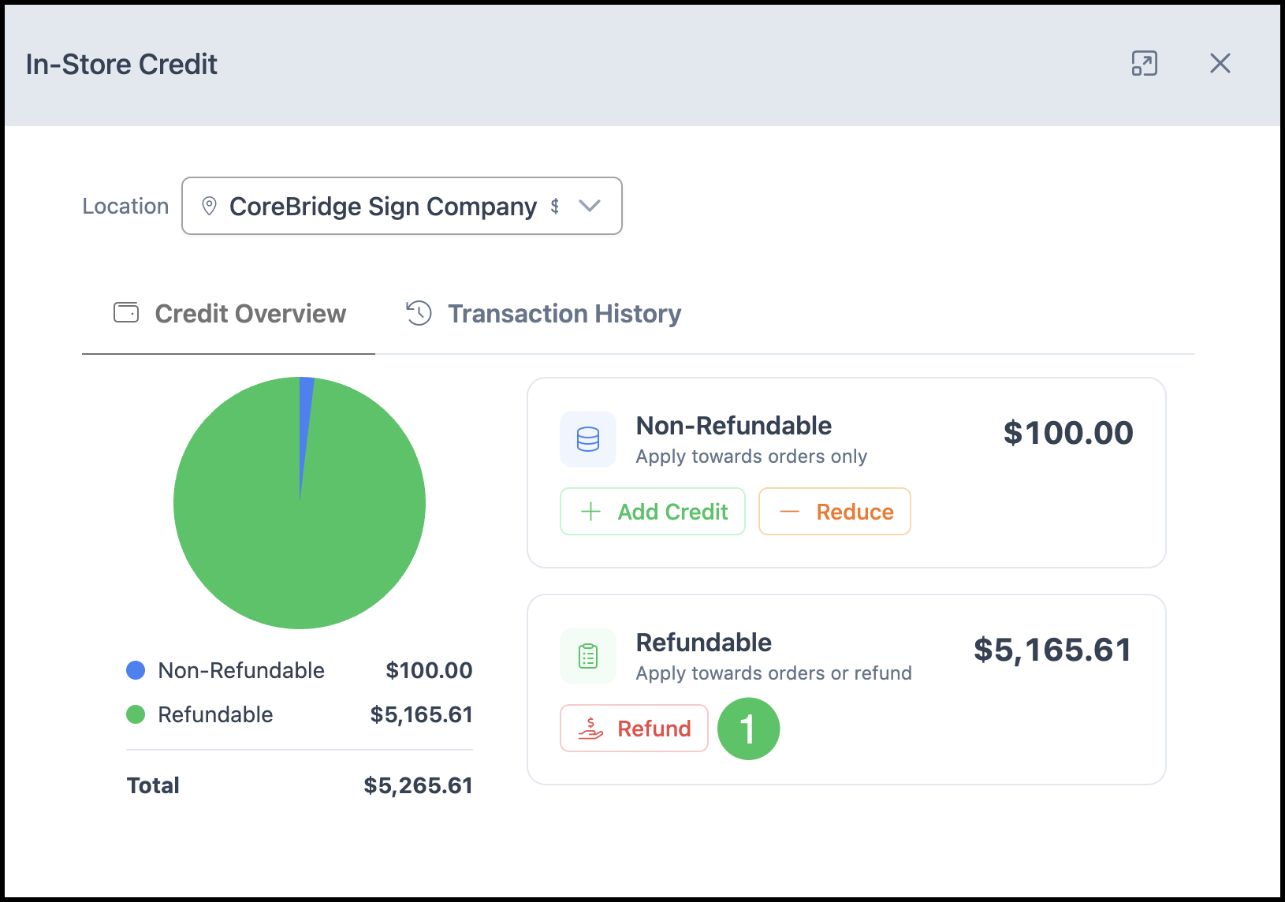Click the blue Non-Refundable legend dot
Screen dimensions: 1285x902
(x=136, y=670)
